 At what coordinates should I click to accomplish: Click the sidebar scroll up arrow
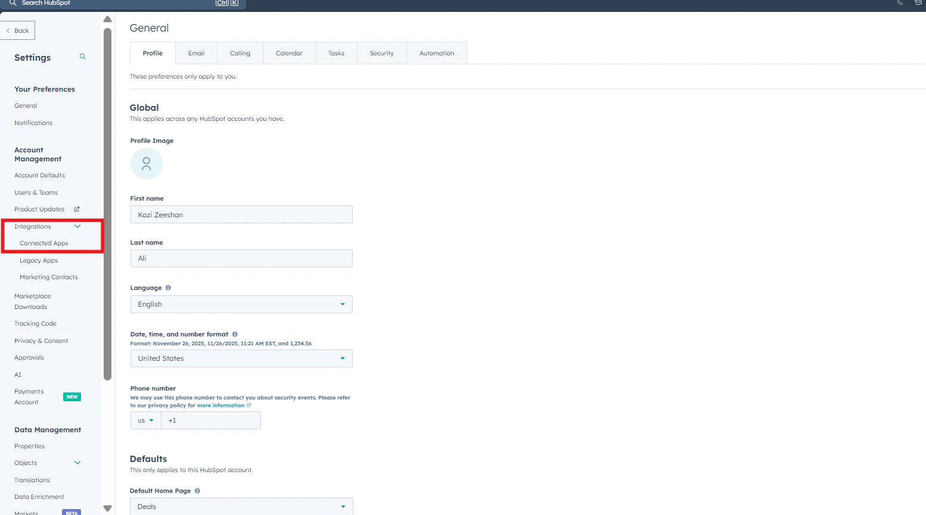coord(107,19)
